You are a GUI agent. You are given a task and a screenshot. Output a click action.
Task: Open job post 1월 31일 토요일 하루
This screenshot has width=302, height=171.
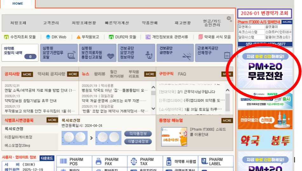pyautogui.click(x=190, y=109)
